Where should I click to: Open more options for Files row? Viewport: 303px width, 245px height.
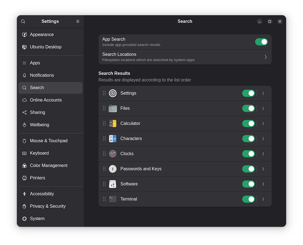[263, 108]
